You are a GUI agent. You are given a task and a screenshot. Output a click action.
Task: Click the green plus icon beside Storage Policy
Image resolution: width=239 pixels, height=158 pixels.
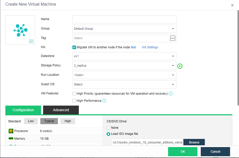tap(180, 66)
